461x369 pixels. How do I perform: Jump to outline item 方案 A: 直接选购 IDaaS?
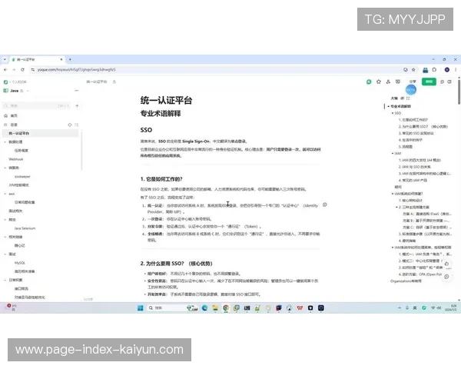click(427, 214)
